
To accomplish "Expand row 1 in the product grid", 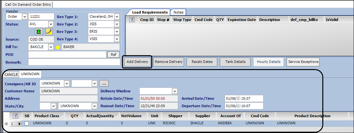I will [x=6, y=123].
